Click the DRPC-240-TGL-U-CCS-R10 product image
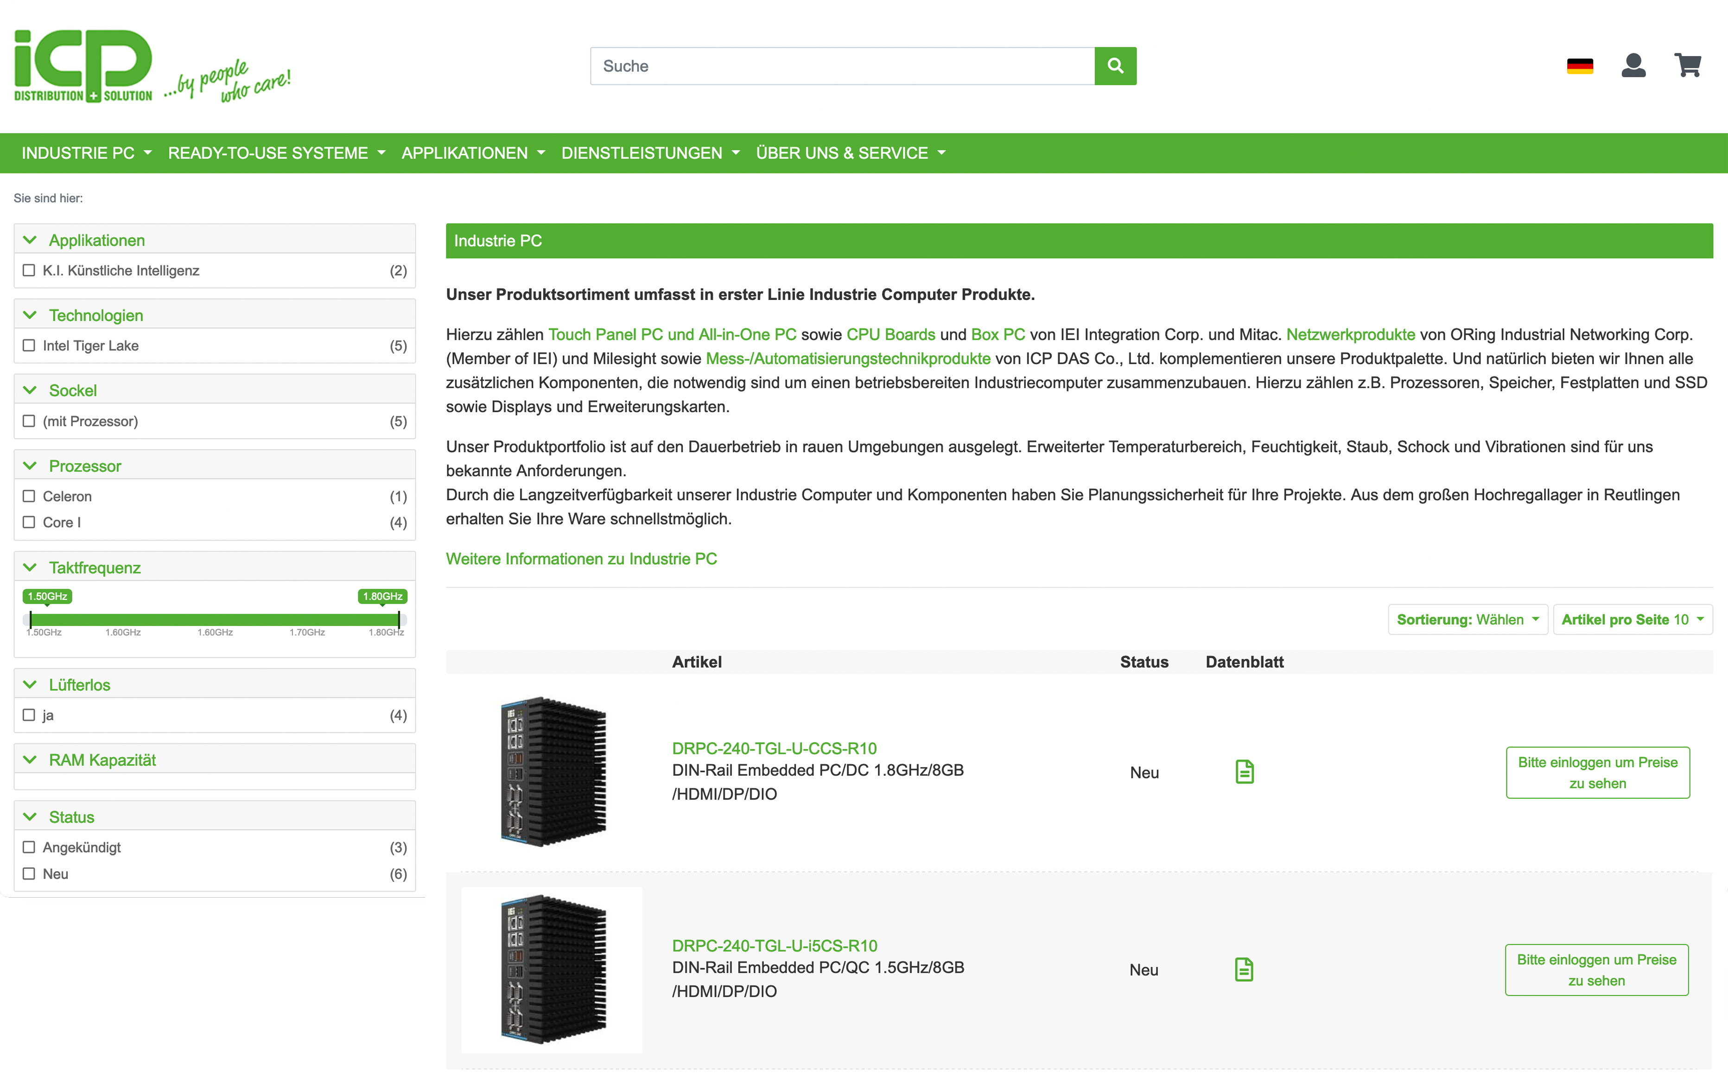Viewport: 1728px width, 1084px height. pyautogui.click(x=552, y=772)
